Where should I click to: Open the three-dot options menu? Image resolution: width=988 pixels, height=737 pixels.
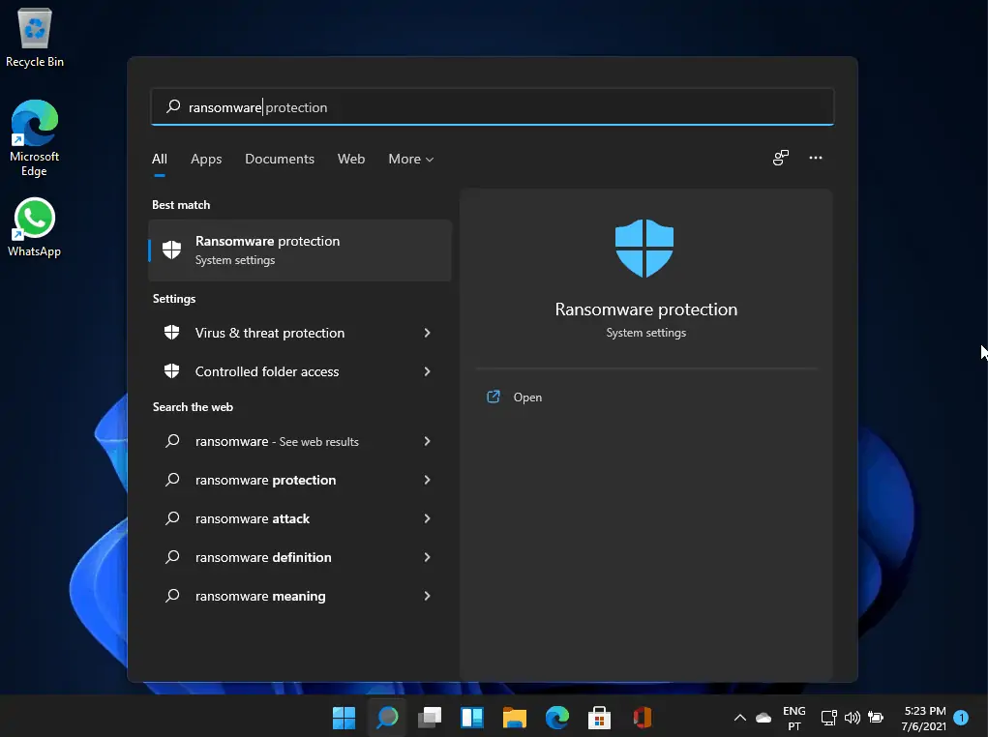tap(816, 158)
